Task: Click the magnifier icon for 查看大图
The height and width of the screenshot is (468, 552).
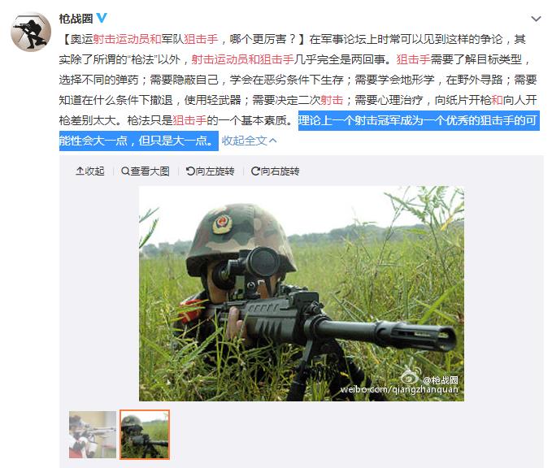Action: (125, 171)
